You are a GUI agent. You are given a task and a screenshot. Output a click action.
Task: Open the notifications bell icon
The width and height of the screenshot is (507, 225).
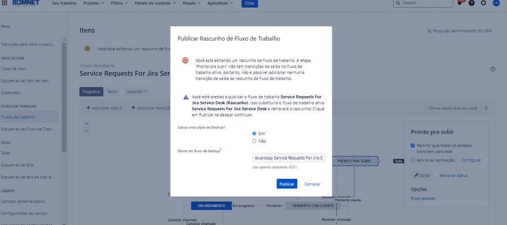[x=460, y=3]
